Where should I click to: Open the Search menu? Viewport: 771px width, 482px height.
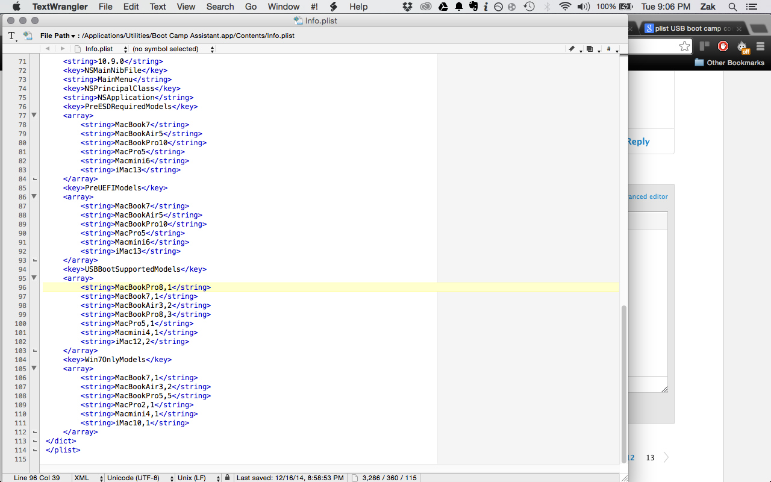coord(220,7)
